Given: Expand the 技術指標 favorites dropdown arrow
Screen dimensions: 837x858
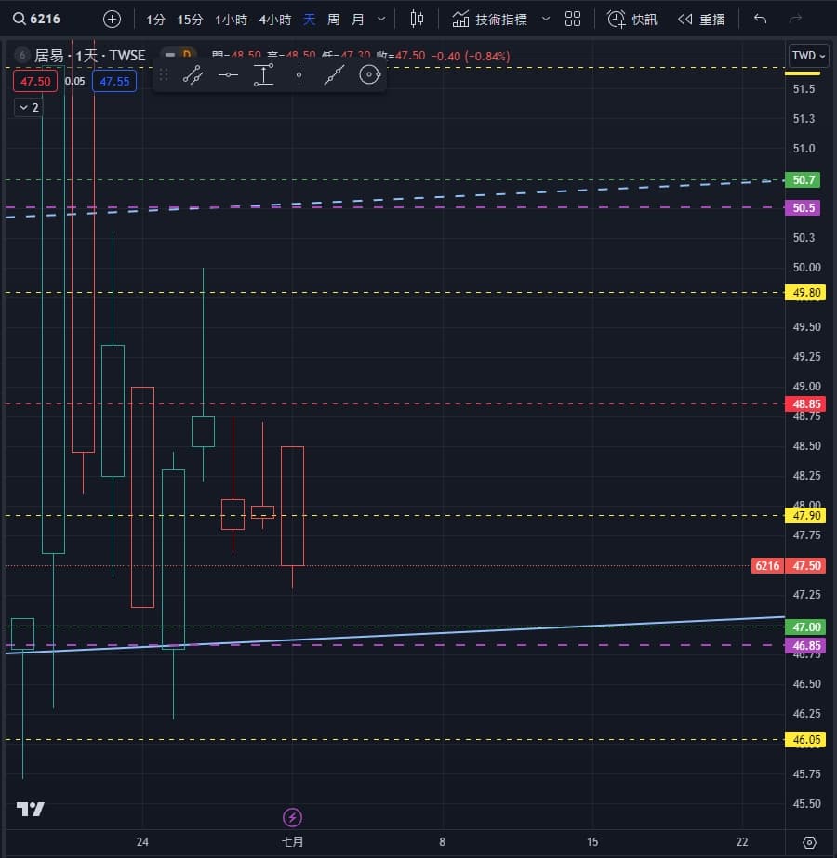Looking at the screenshot, I should click(x=546, y=20).
